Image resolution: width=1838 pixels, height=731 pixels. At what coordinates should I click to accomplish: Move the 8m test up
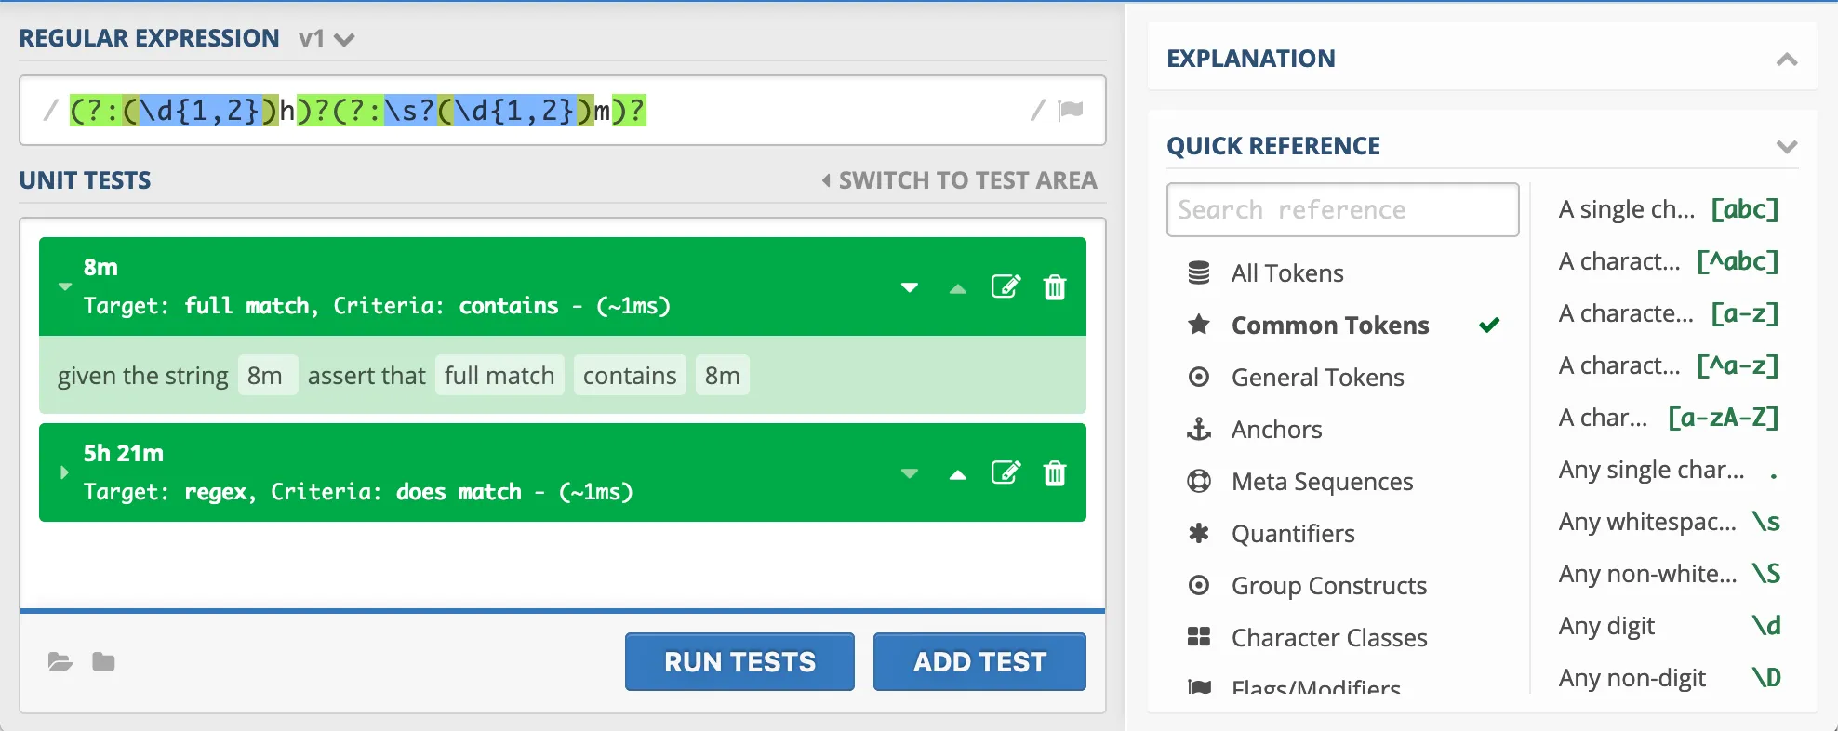(x=958, y=288)
